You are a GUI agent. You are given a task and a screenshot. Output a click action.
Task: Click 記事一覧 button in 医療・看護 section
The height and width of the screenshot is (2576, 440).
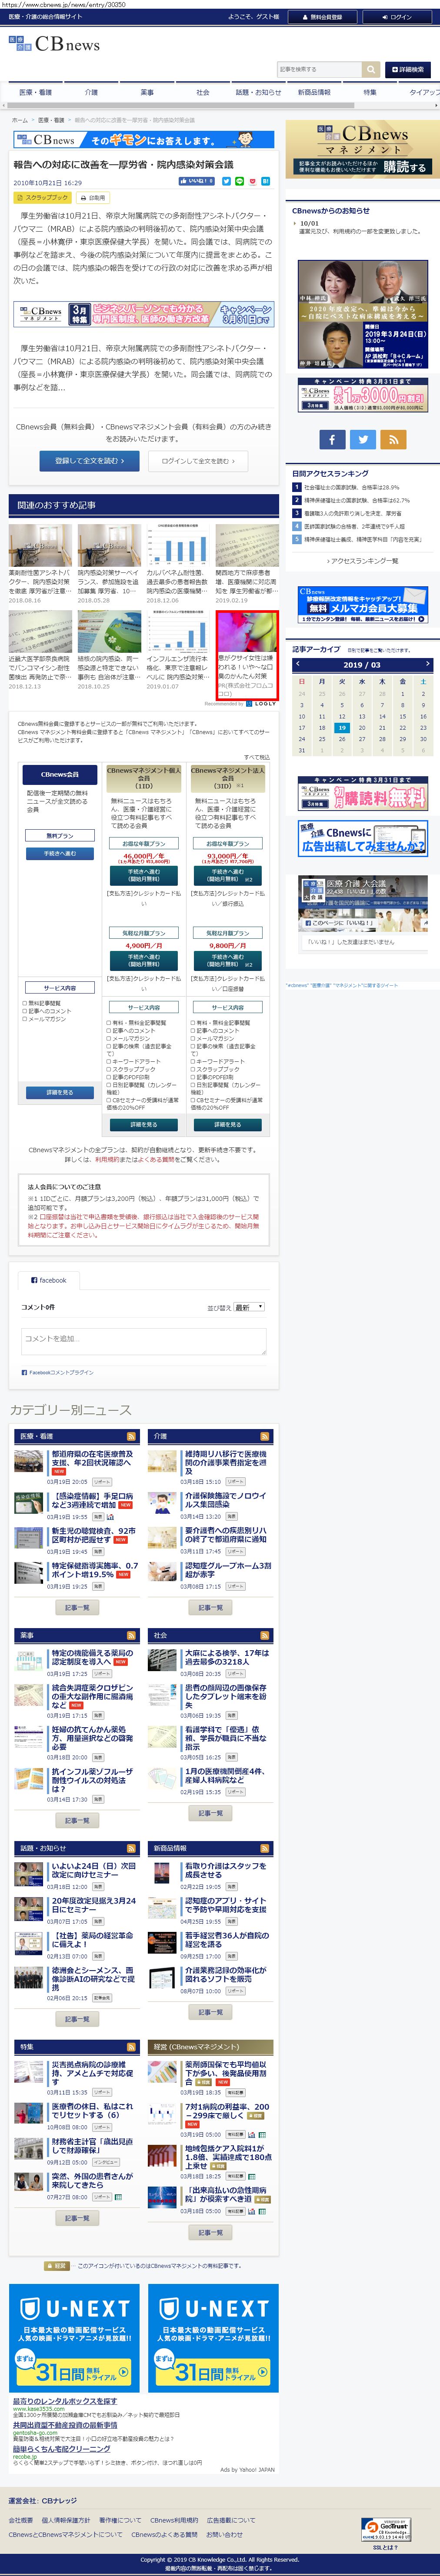(x=77, y=1608)
